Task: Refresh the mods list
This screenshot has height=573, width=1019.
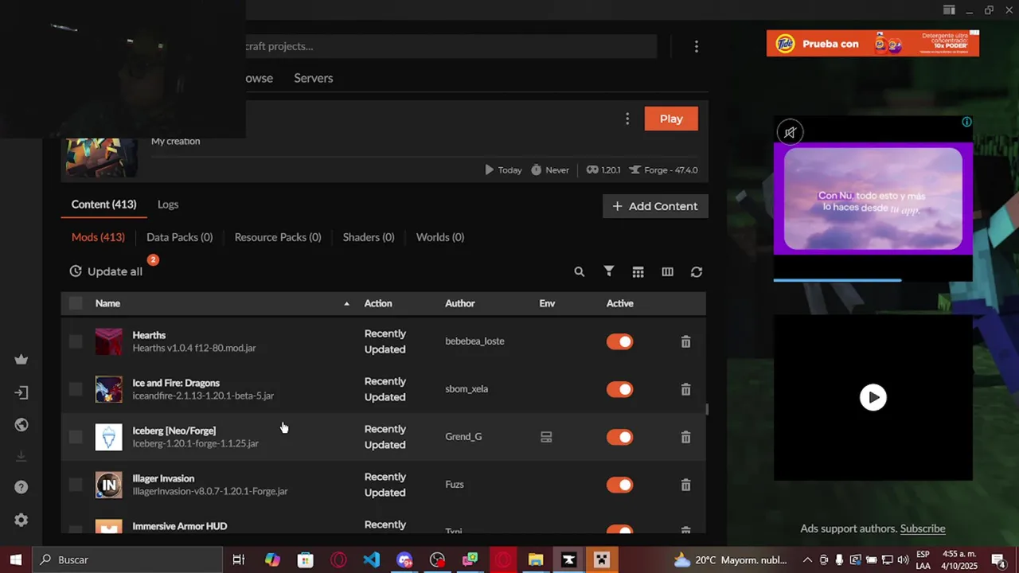Action: click(x=697, y=271)
